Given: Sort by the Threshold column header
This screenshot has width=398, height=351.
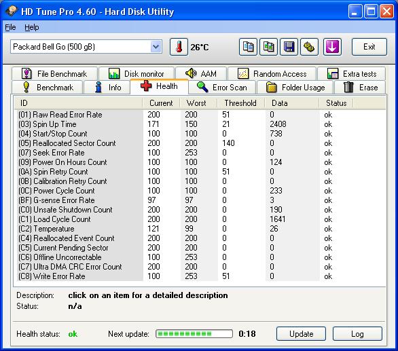Looking at the screenshot, I should [x=241, y=103].
